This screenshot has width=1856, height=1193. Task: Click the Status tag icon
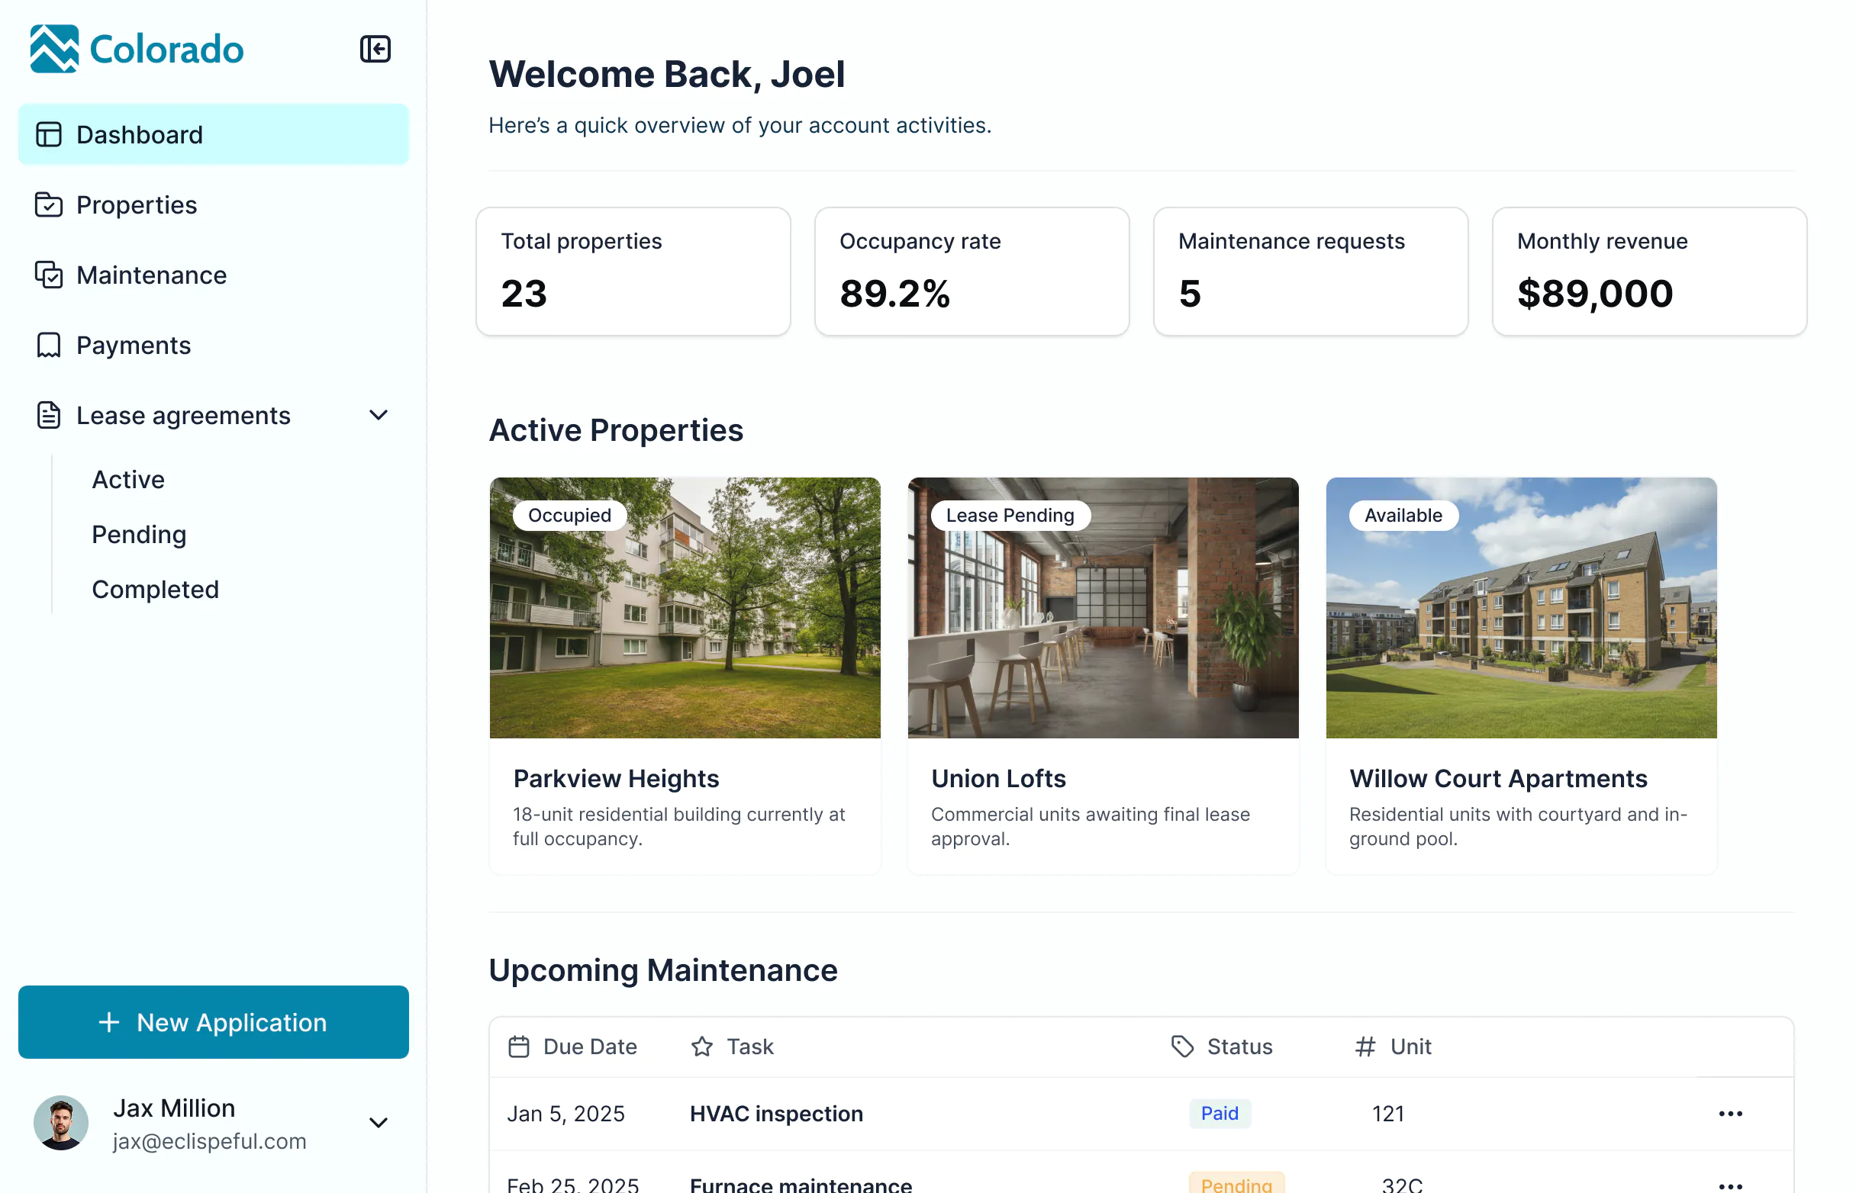pyautogui.click(x=1182, y=1047)
